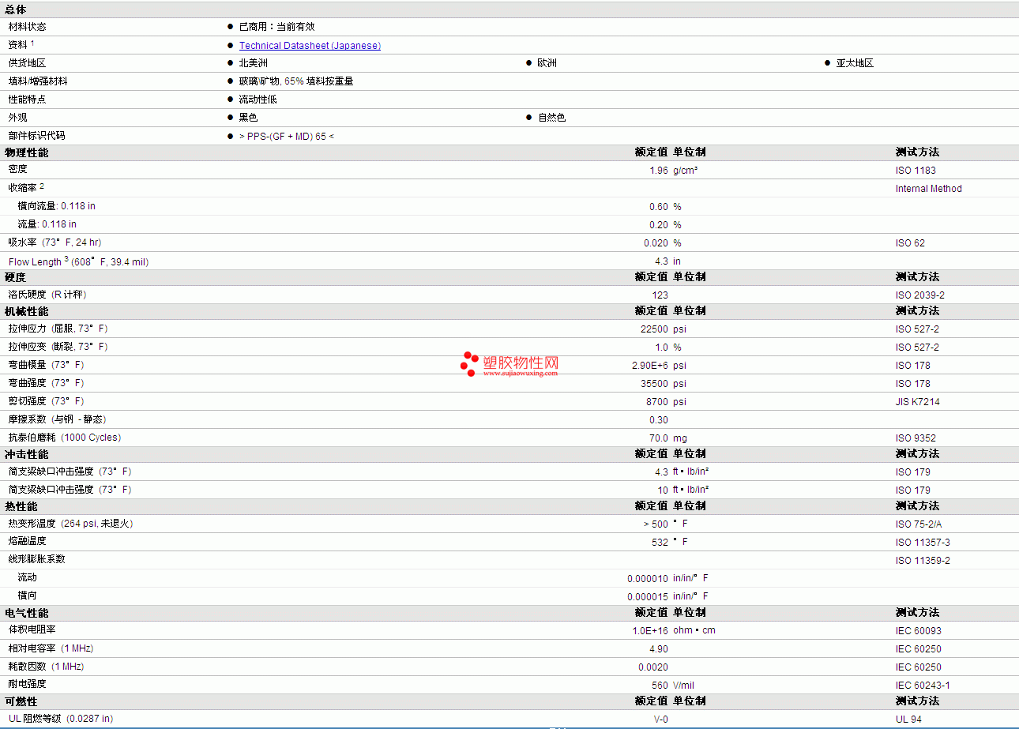Select the 拉伸应变 row label
The width and height of the screenshot is (1019, 729).
point(58,347)
